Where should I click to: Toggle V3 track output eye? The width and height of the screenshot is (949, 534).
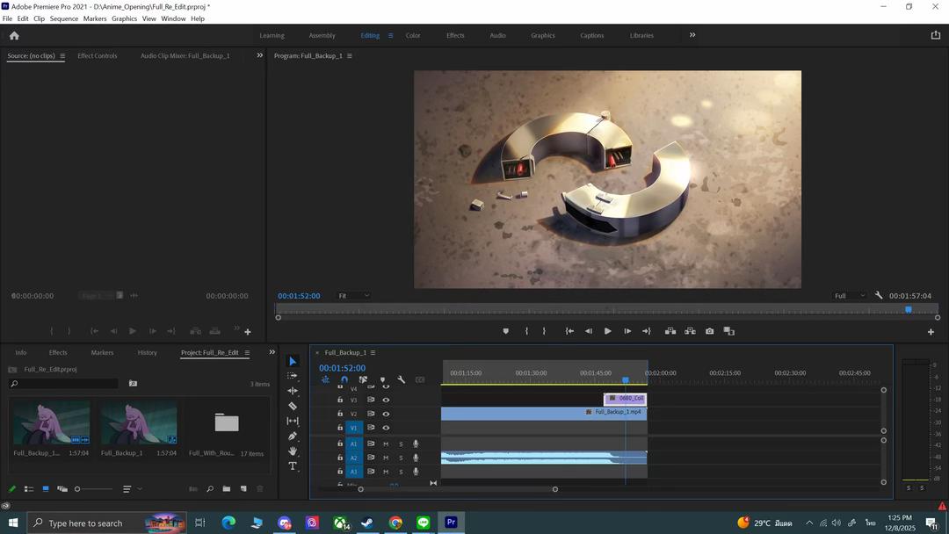[386, 400]
